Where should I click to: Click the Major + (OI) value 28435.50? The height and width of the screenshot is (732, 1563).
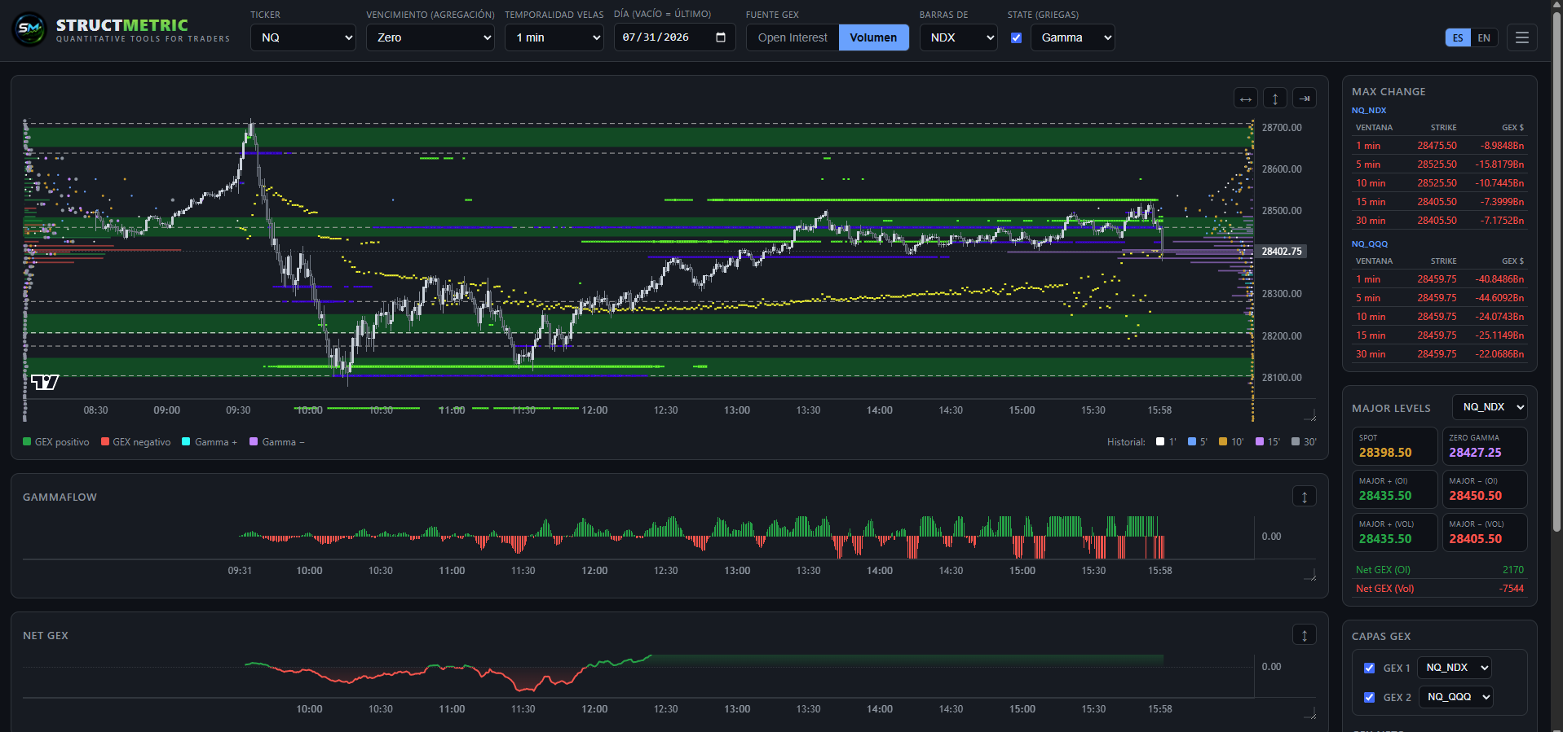(x=1385, y=496)
